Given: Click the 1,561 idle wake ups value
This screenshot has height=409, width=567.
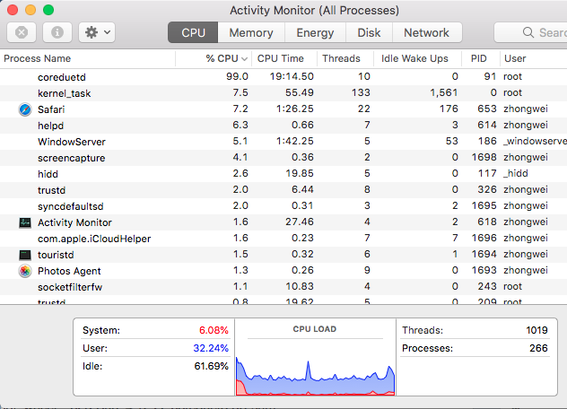Looking at the screenshot, I should (x=444, y=93).
